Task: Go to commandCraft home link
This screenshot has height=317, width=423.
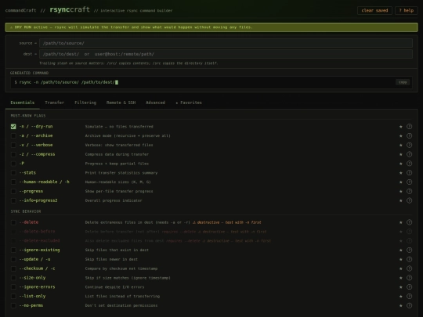Action: (x=20, y=10)
